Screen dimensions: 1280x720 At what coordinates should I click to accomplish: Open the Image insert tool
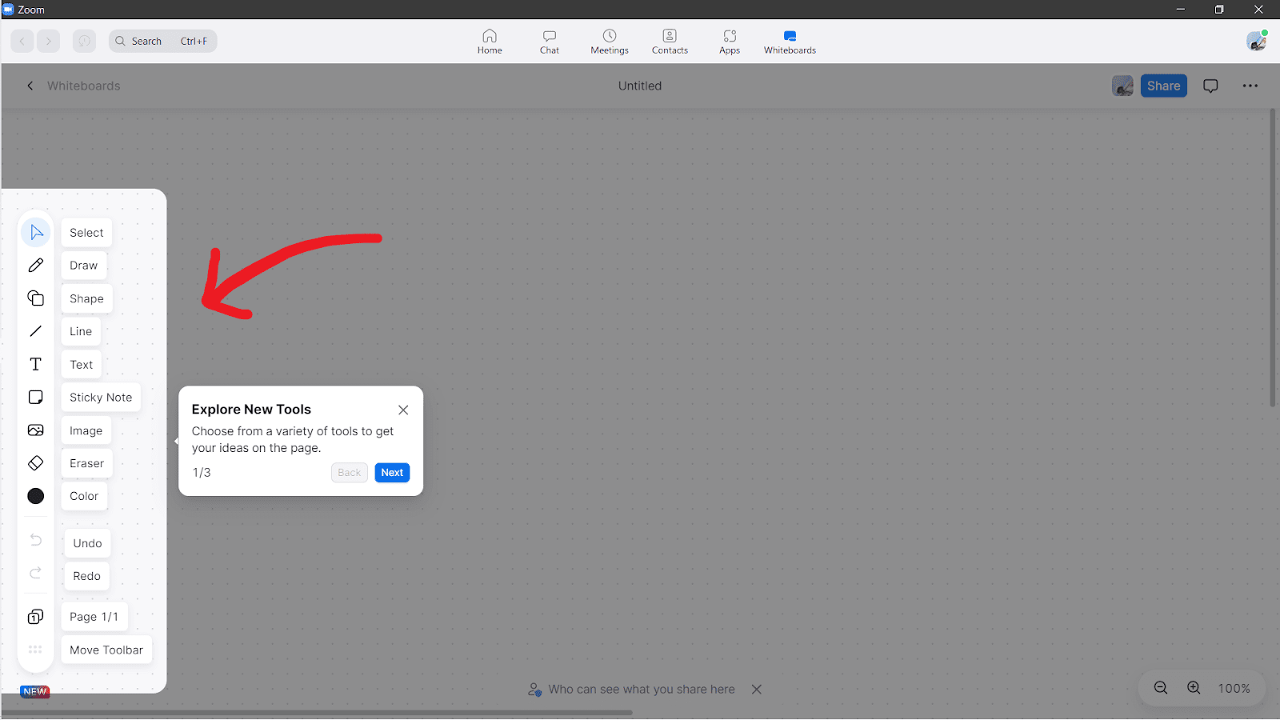coord(35,430)
